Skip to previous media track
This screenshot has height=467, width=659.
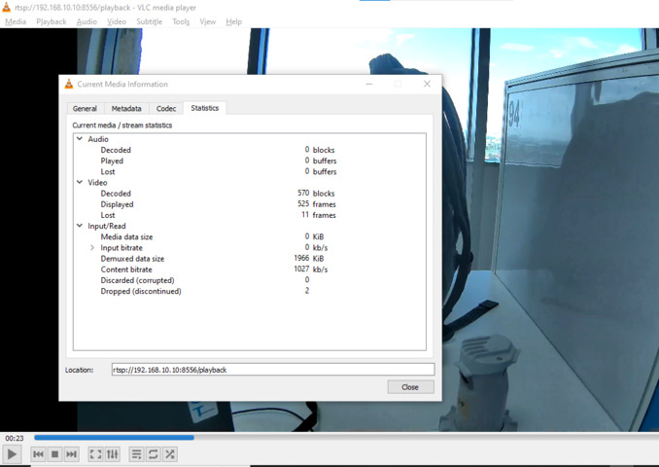click(38, 454)
